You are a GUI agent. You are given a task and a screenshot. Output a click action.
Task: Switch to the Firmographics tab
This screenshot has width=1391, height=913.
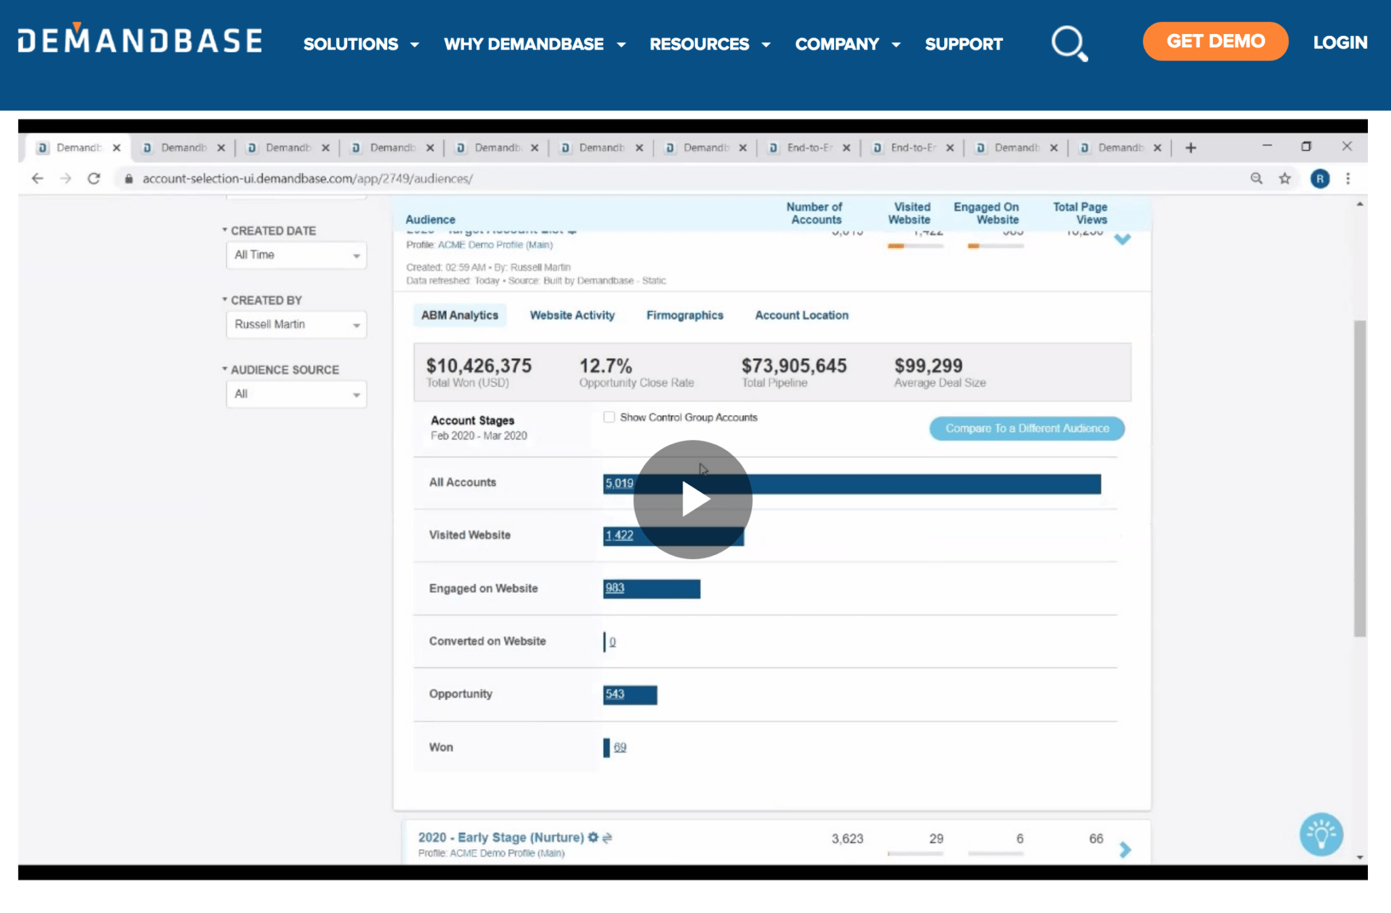(x=685, y=315)
